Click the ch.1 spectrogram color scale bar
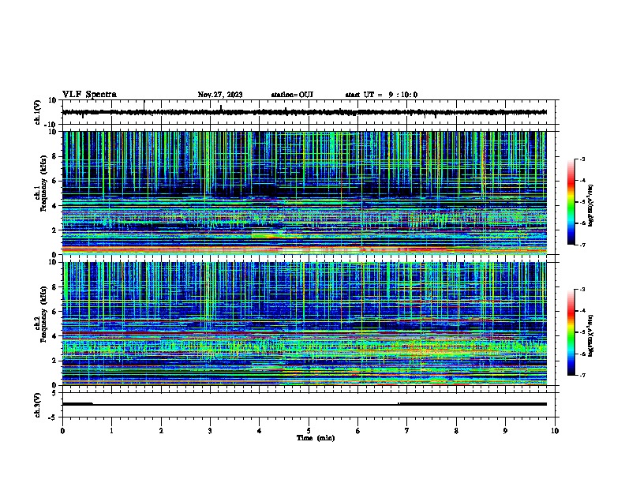The height and width of the screenshot is (483, 625). coord(571,202)
